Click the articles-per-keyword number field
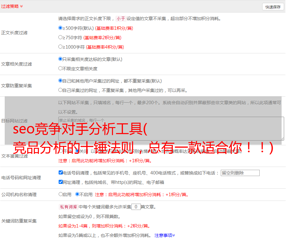The width and height of the screenshot is (286, 241). (136, 207)
